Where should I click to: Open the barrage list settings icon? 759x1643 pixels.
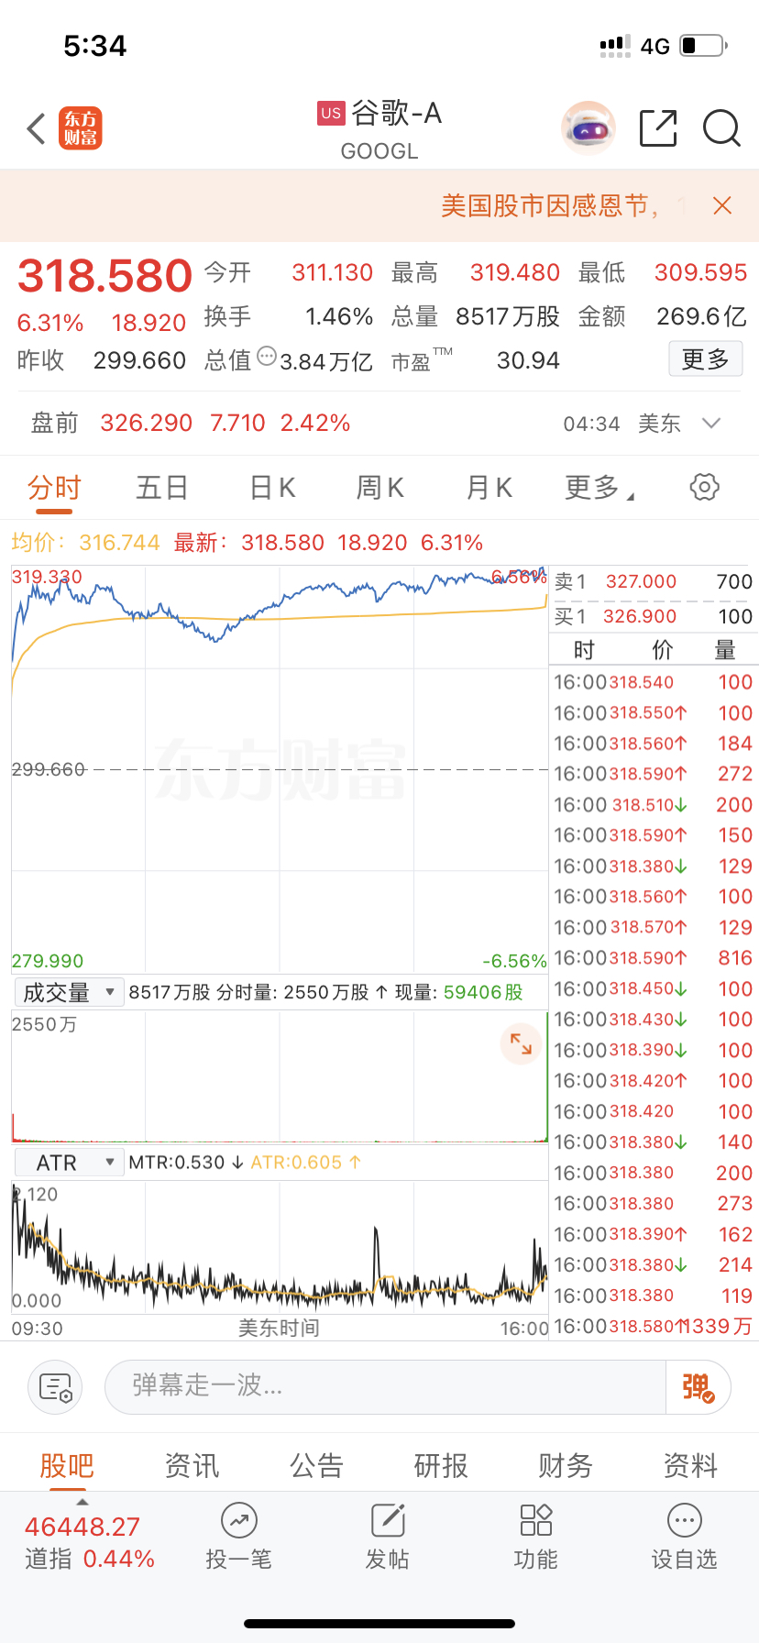[x=55, y=1388]
